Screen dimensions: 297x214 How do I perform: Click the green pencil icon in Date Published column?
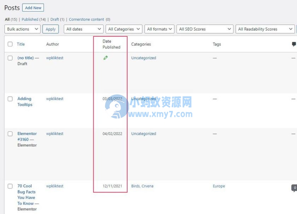click(105, 58)
